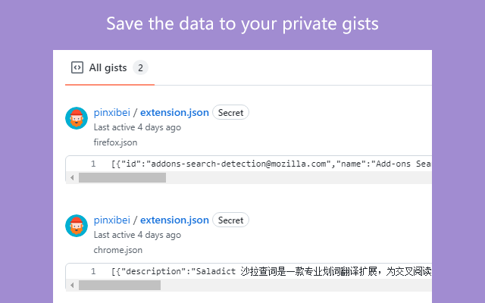Click line number 1 in the chrome.json snippet

coord(93,271)
